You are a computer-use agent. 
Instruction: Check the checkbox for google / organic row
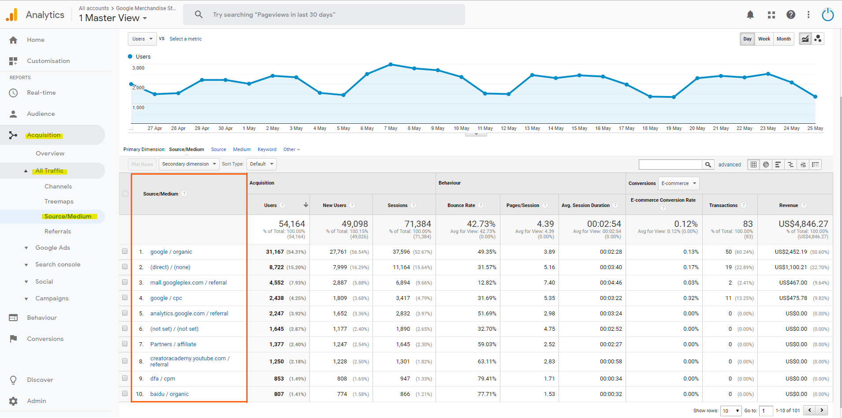pos(125,252)
